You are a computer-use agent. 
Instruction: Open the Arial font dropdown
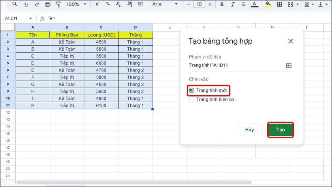click(165, 4)
